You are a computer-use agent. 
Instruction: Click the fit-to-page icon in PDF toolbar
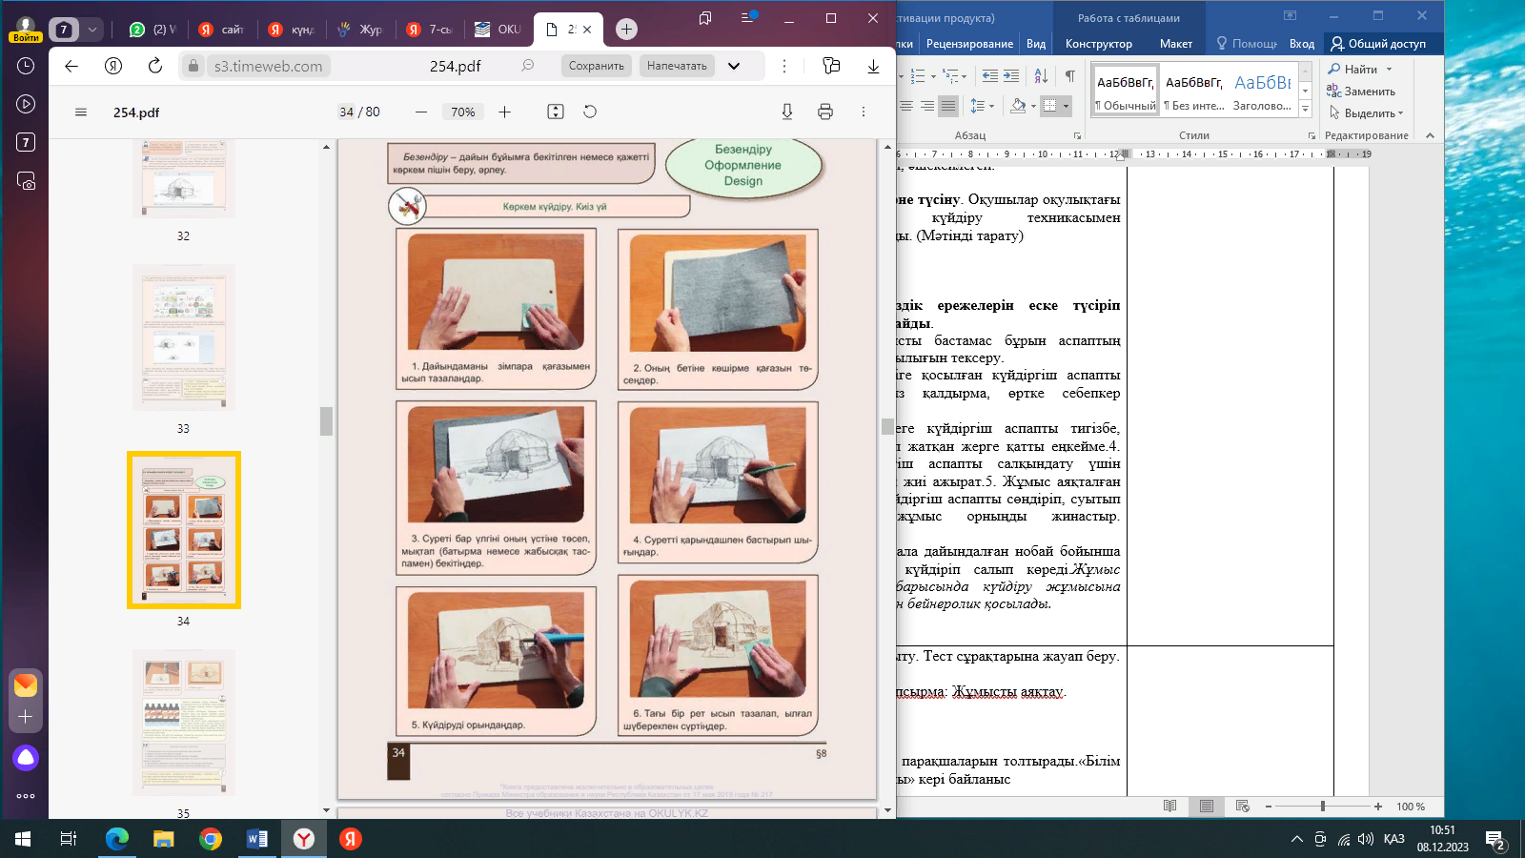click(556, 112)
